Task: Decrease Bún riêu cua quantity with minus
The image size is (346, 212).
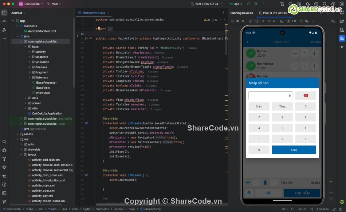Action: tap(295, 66)
